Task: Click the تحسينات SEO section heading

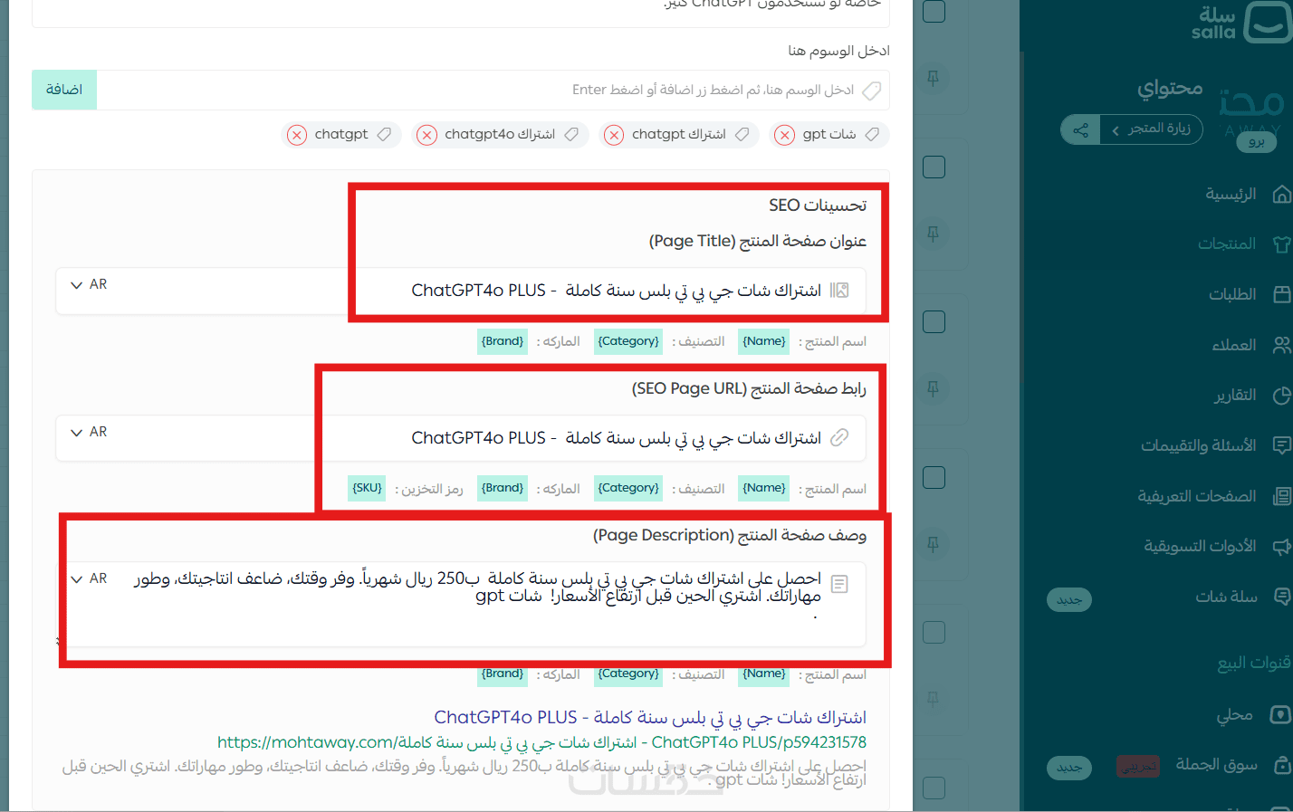Action: (x=818, y=205)
